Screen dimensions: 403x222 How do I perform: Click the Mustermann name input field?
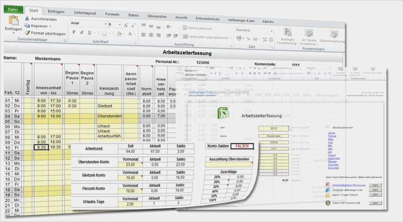coord(273,136)
